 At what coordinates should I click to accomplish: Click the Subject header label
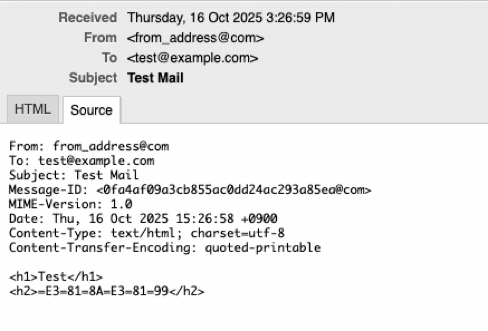(x=93, y=78)
